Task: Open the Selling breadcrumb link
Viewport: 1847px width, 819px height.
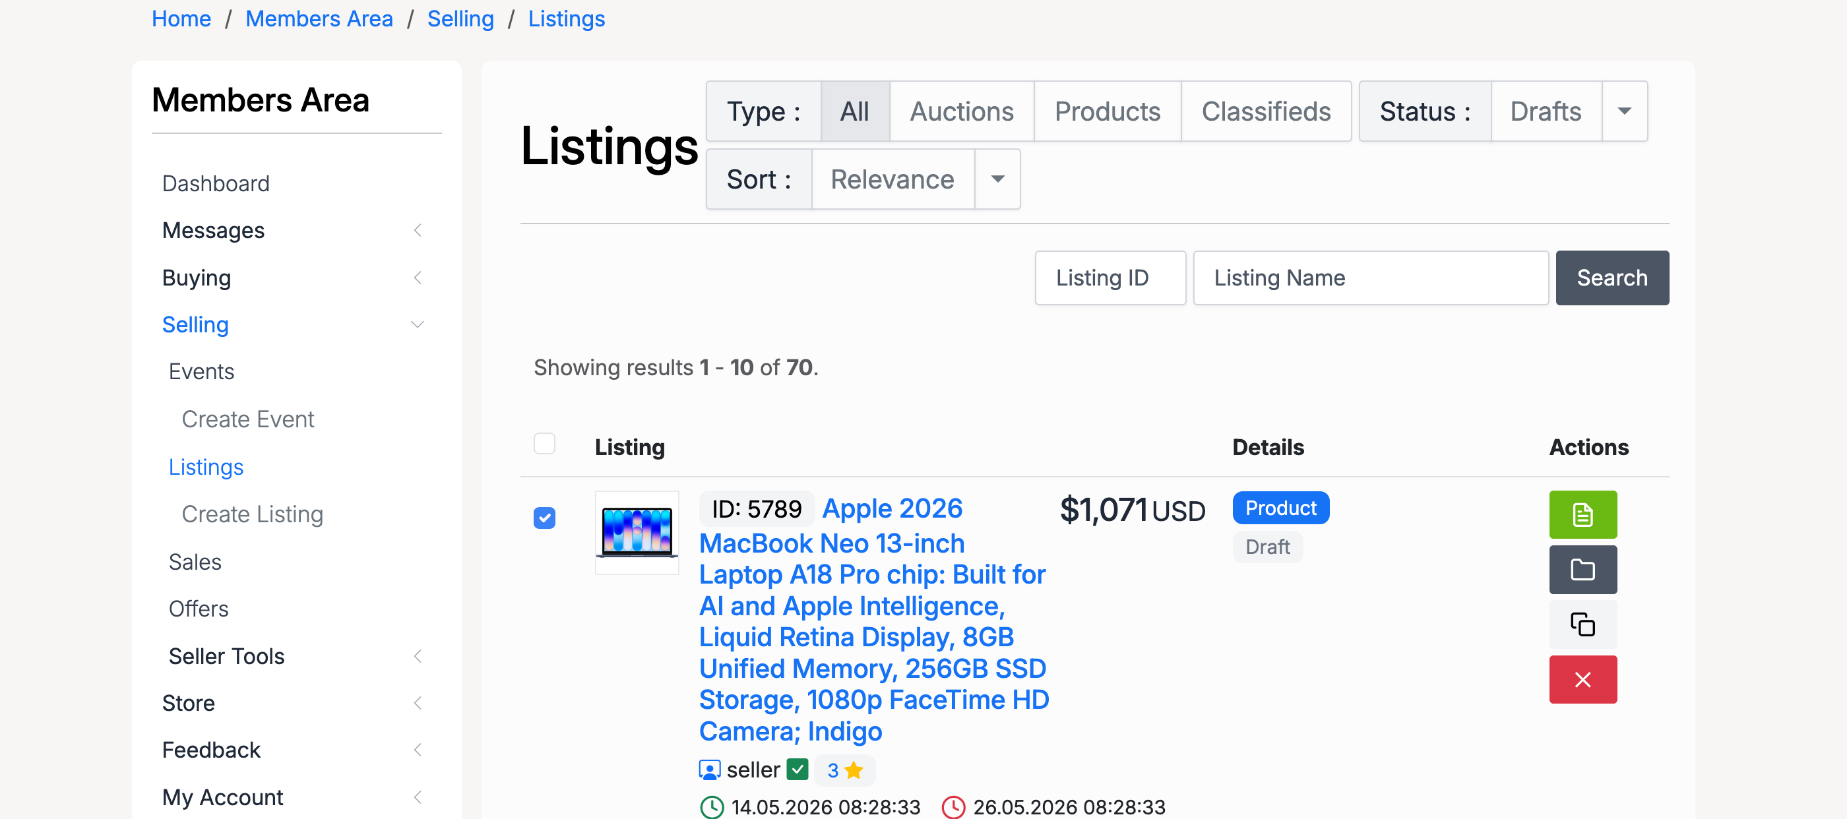Action: click(x=460, y=18)
